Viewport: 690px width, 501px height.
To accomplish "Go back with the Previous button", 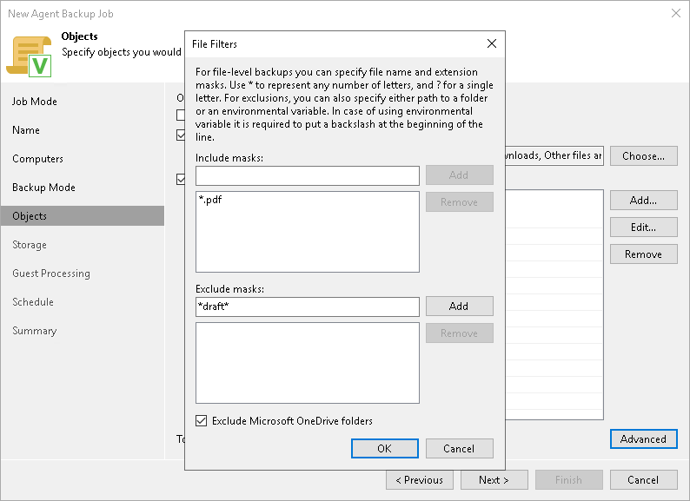I will click(x=420, y=480).
